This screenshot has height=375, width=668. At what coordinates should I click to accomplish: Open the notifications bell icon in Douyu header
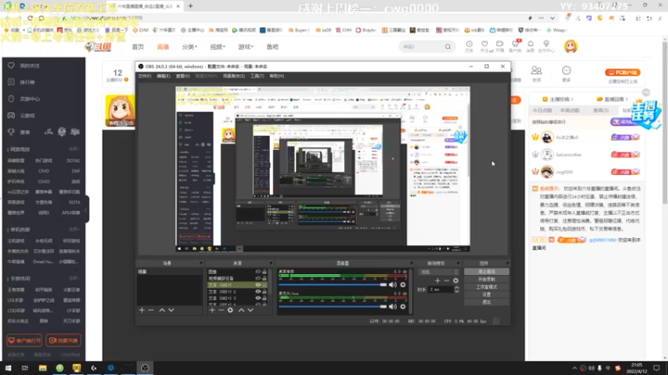pos(530,44)
